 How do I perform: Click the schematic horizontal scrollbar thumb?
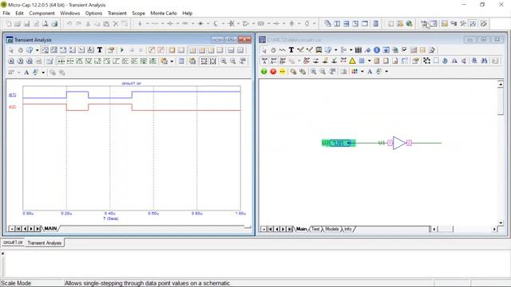[446, 229]
